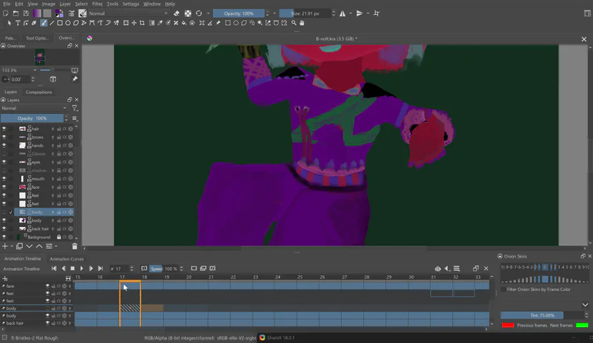Expand the Onion Skins options chevron
593x343 pixels.
[x=585, y=305]
